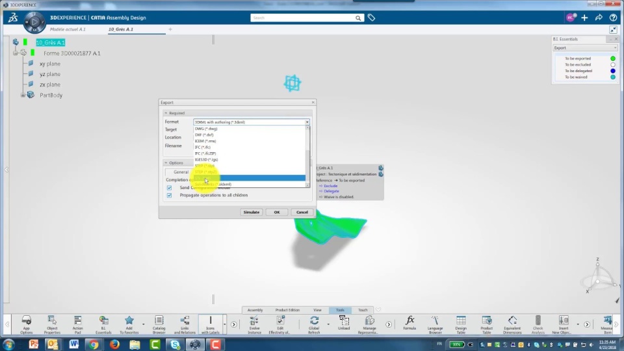Open the Share arrow icon
624x351 pixels.
click(599, 18)
